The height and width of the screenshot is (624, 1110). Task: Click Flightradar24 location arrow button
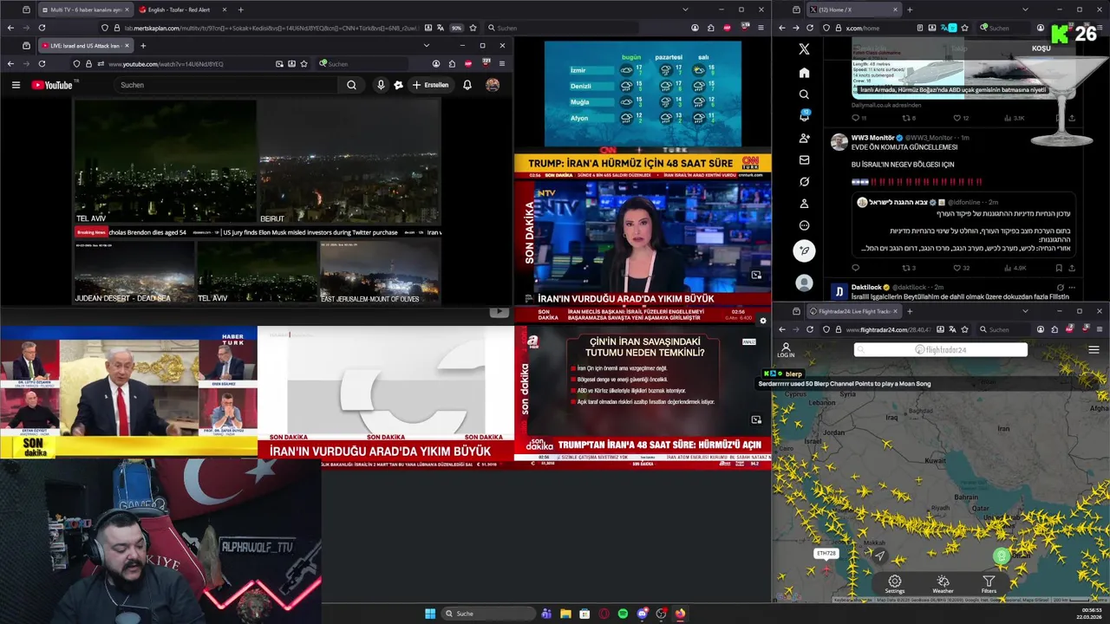[879, 556]
